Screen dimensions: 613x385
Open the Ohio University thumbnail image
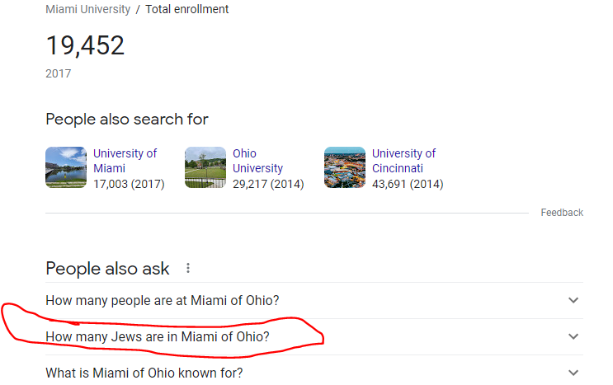pos(205,167)
